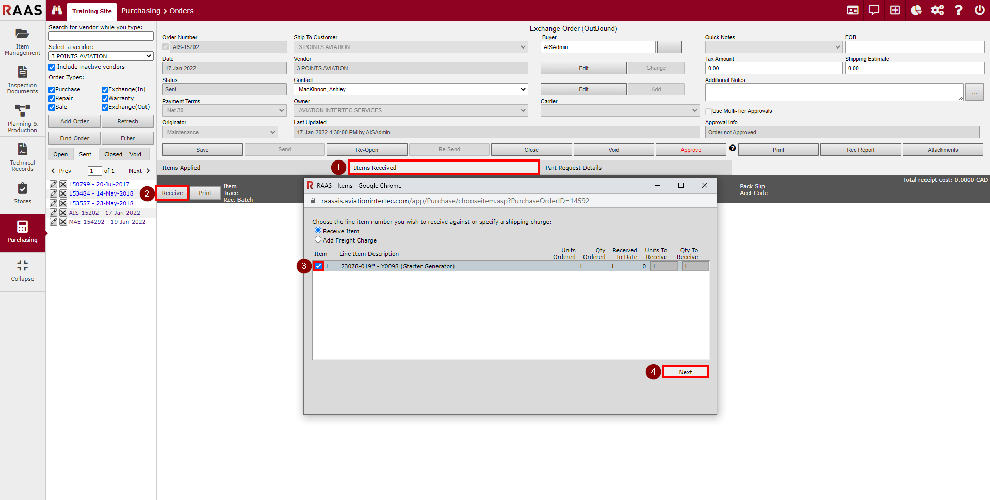Uncheck Include inactive vendors
Image resolution: width=990 pixels, height=500 pixels.
pyautogui.click(x=52, y=67)
